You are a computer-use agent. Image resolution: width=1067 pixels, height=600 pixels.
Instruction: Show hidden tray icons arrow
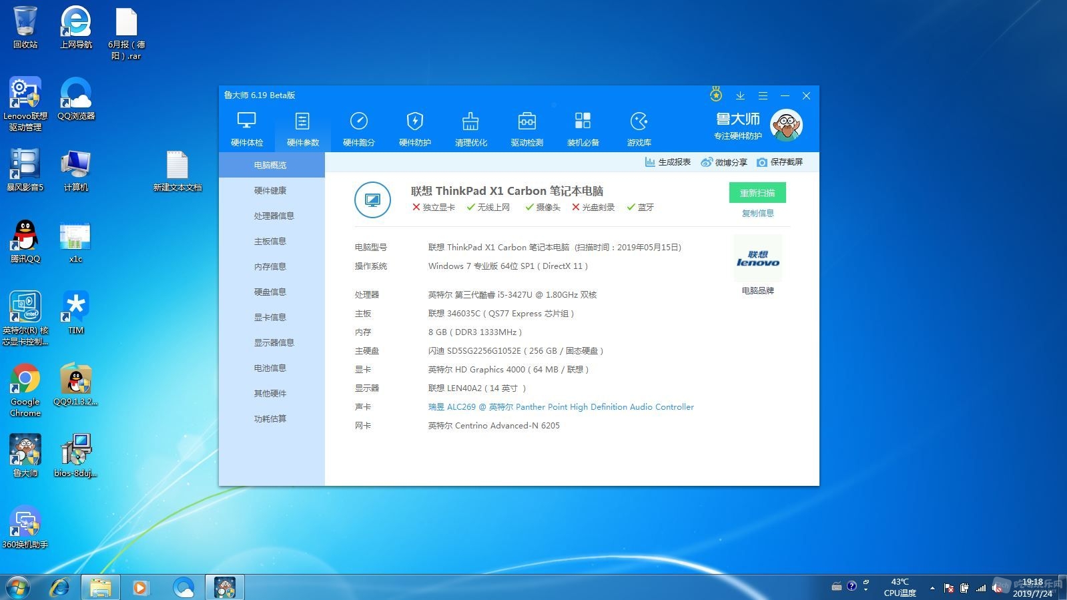932,588
